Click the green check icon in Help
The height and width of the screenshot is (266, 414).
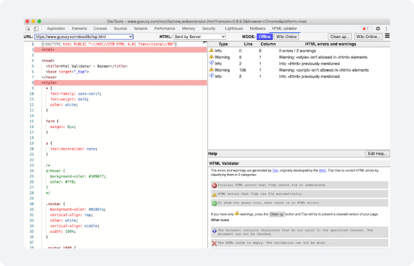[214, 203]
